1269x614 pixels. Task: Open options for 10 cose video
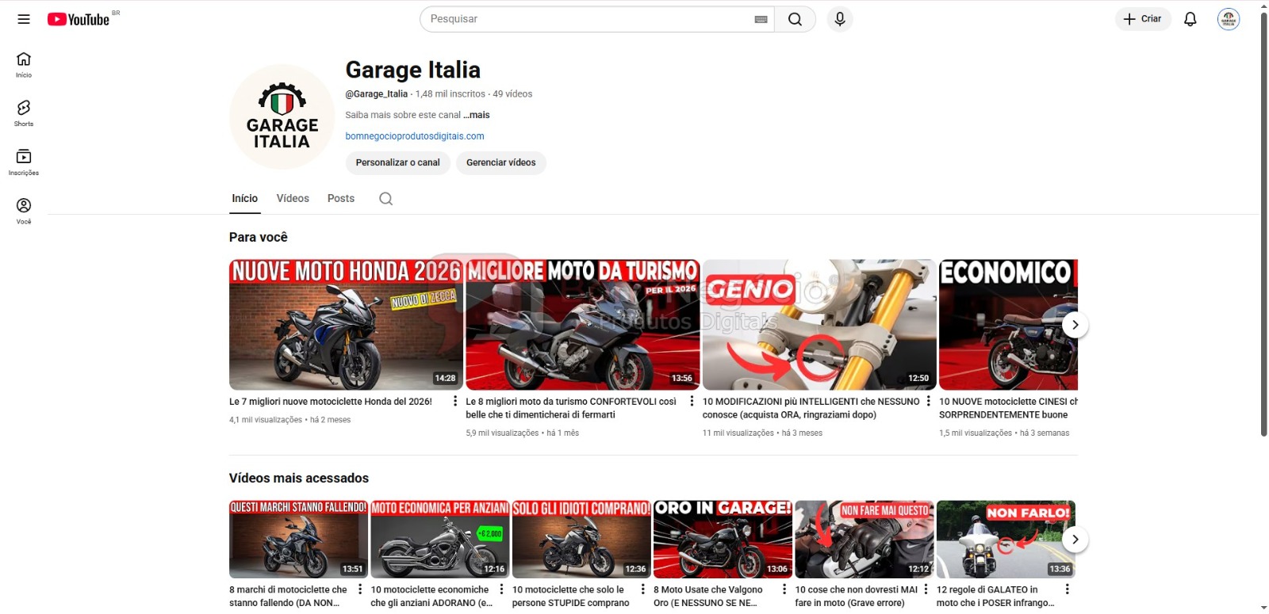tap(926, 589)
